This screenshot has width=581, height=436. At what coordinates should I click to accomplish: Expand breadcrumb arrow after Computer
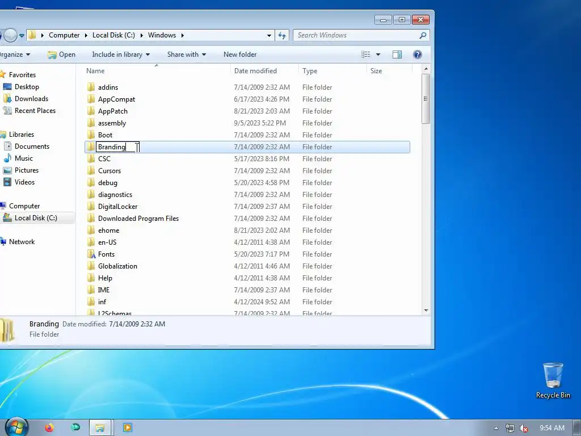coord(86,35)
